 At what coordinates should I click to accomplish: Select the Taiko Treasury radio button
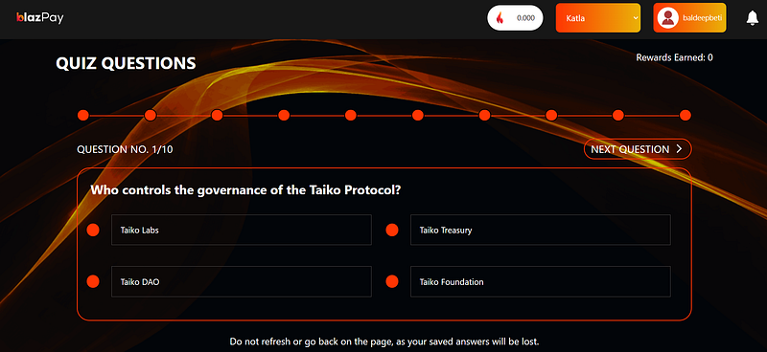[392, 230]
